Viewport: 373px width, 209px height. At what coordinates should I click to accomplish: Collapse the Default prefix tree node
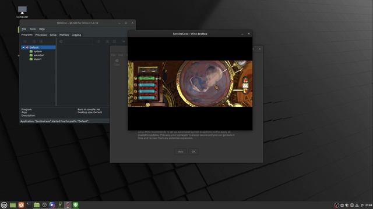(23, 48)
